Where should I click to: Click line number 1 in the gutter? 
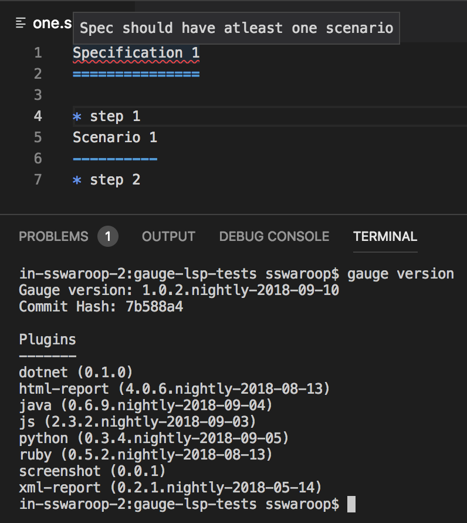[38, 53]
